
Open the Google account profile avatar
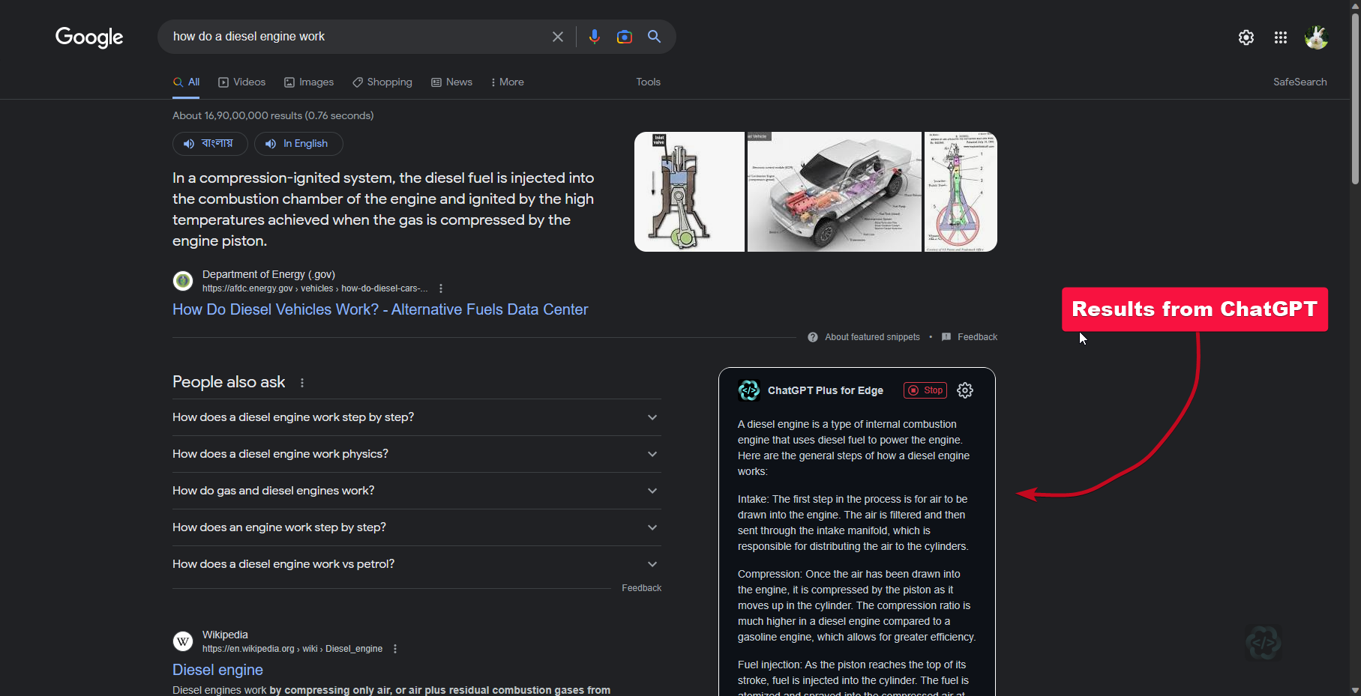pos(1316,37)
